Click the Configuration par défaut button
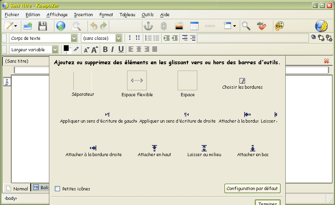The width and height of the screenshot is (335, 205). (x=253, y=188)
